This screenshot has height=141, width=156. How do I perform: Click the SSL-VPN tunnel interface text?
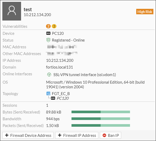coord(84,75)
